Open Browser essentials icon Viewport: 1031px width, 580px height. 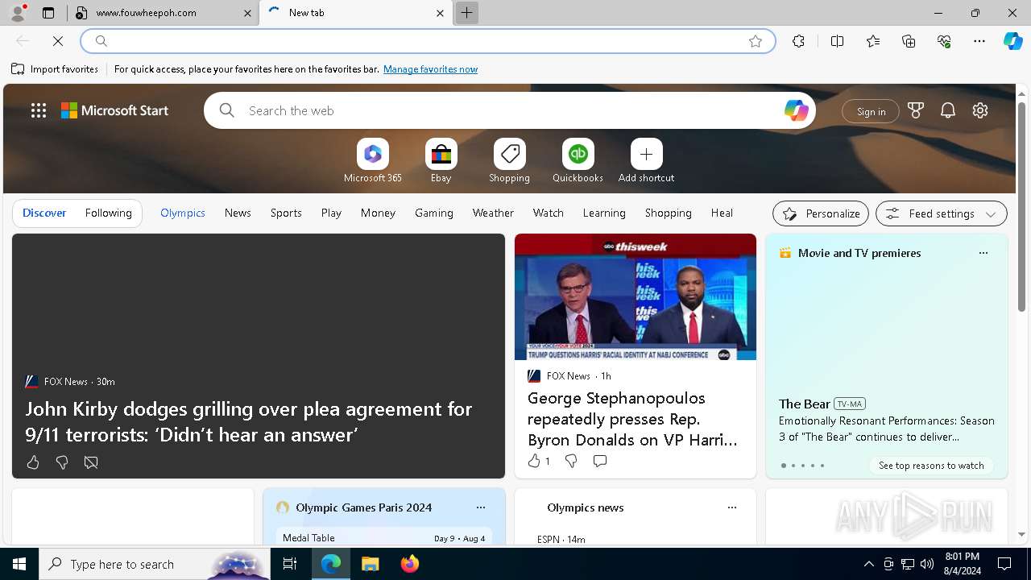point(944,41)
